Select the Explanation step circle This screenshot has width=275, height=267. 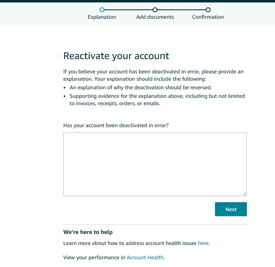pos(102,10)
